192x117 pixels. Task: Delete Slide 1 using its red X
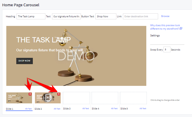[x=30, y=94]
